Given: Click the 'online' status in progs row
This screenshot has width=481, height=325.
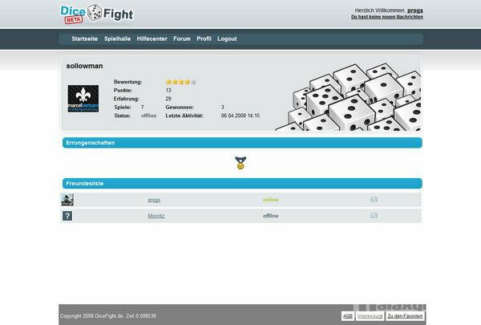Looking at the screenshot, I should [x=271, y=200].
